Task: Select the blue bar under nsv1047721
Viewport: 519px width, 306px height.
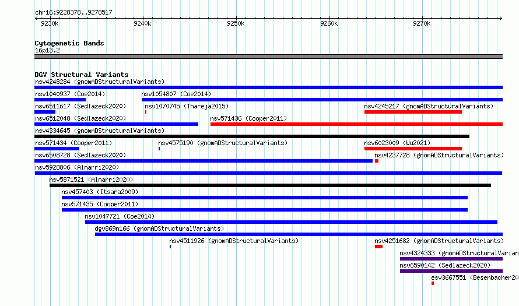Action: pos(291,222)
